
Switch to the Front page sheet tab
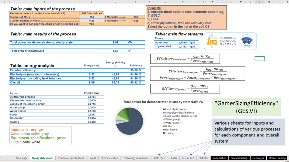point(21,158)
